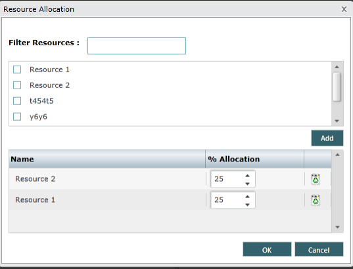Check the Resource 1 checkbox
Viewport: 353px width, 269px height.
[x=17, y=70]
